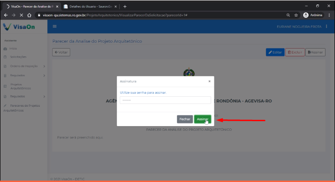Close the Detalhes do Usuario tab

[x=116, y=7]
